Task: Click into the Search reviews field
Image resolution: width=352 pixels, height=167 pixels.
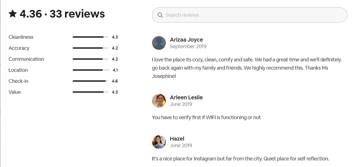Action: pyautogui.click(x=253, y=15)
